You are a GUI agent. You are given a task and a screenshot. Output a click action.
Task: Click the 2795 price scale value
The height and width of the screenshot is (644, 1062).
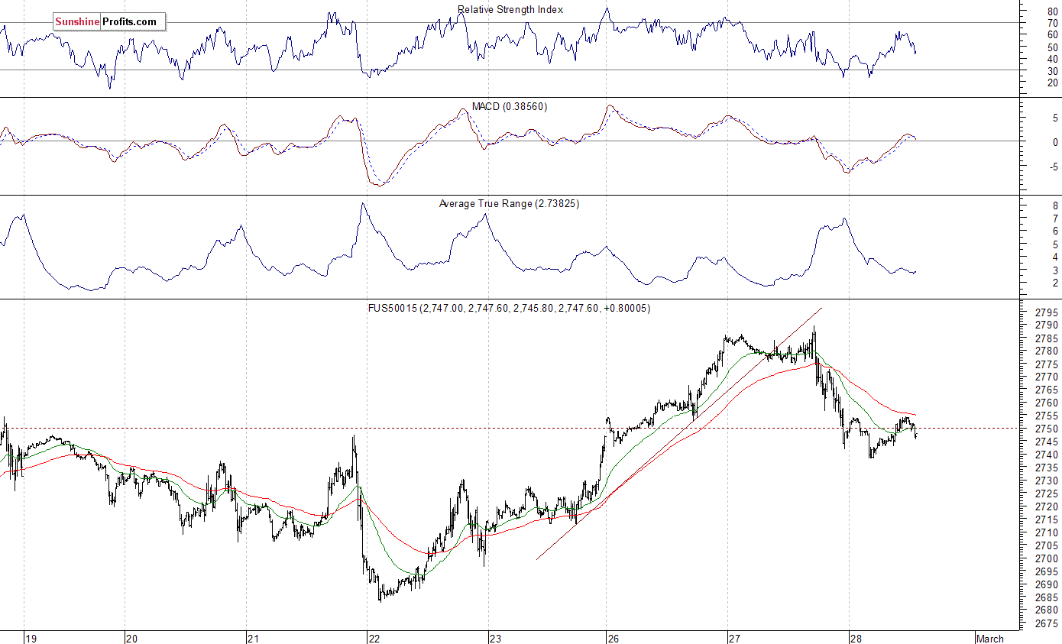pos(1047,312)
